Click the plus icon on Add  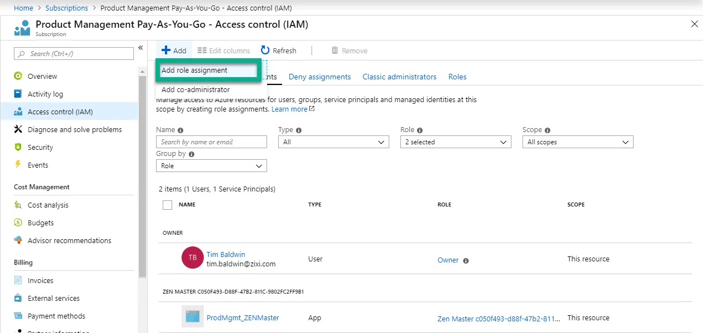[166, 51]
